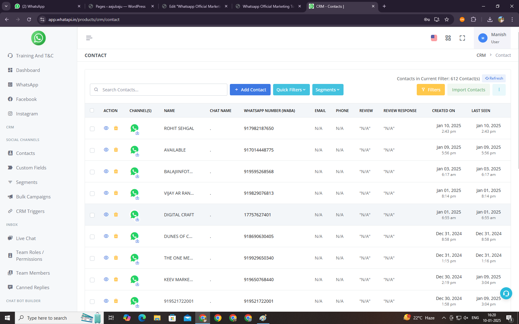Refresh the contact count with the Refresh button
This screenshot has height=324, width=519.
tap(494, 78)
